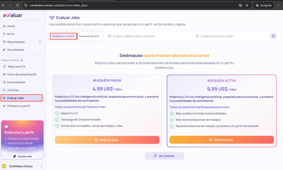Click Mejorar plan for Busqueda Activa

pyautogui.click(x=222, y=140)
